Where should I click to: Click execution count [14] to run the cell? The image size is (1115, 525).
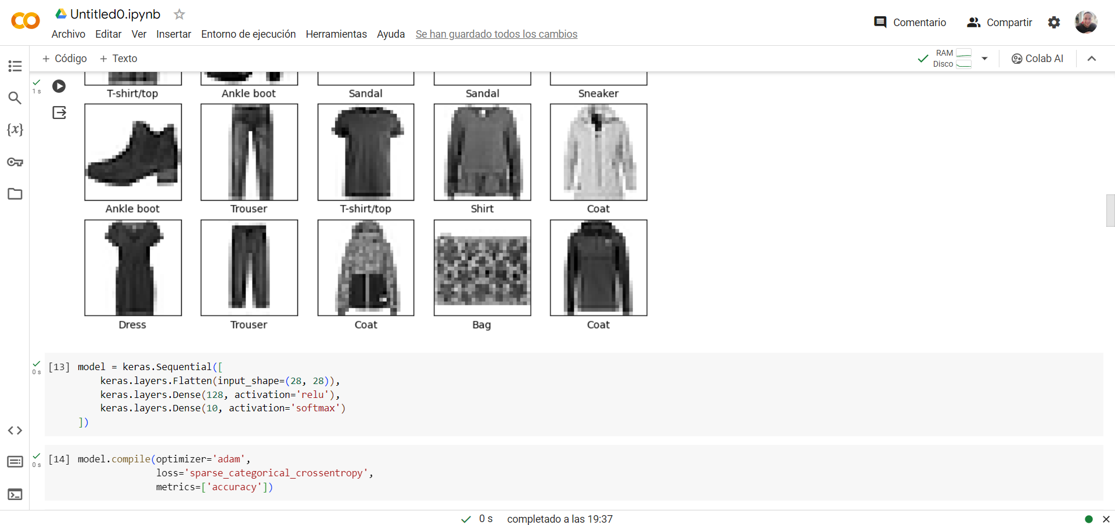pyautogui.click(x=59, y=459)
